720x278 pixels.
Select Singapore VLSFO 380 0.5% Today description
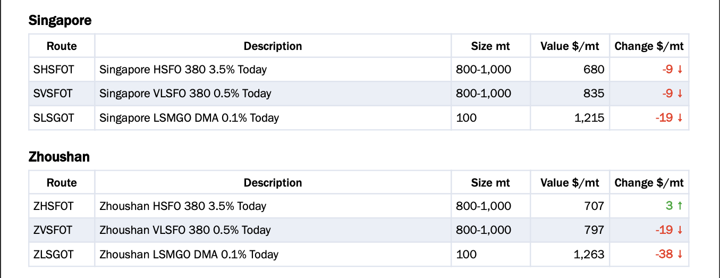(x=185, y=94)
